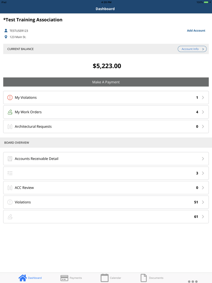The height and width of the screenshot is (283, 212).
Task: Click the $5,223.00 balance amount
Action: 107,66
